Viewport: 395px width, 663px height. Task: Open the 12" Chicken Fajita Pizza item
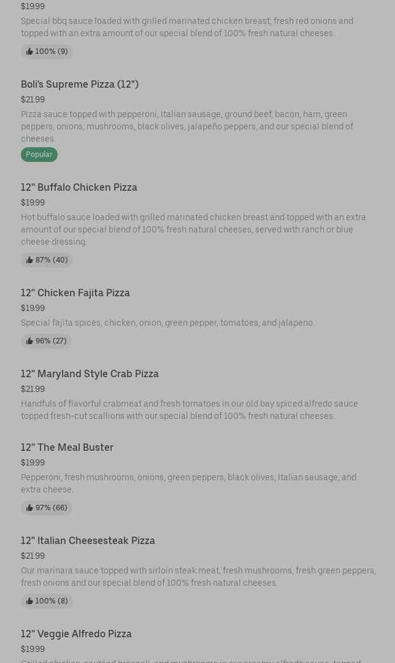point(75,293)
